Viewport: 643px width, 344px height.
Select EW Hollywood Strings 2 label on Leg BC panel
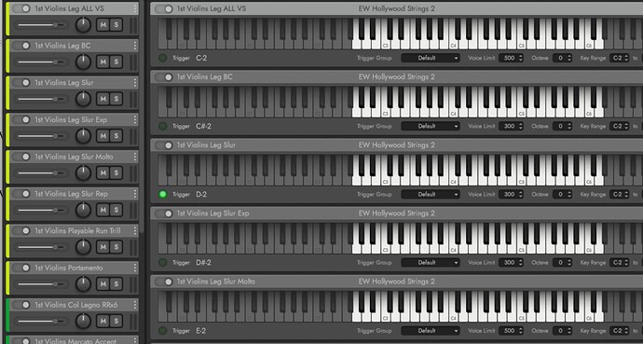tap(397, 76)
